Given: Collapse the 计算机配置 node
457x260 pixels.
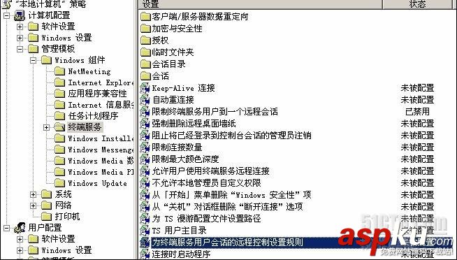Looking at the screenshot, I should click(6, 15).
